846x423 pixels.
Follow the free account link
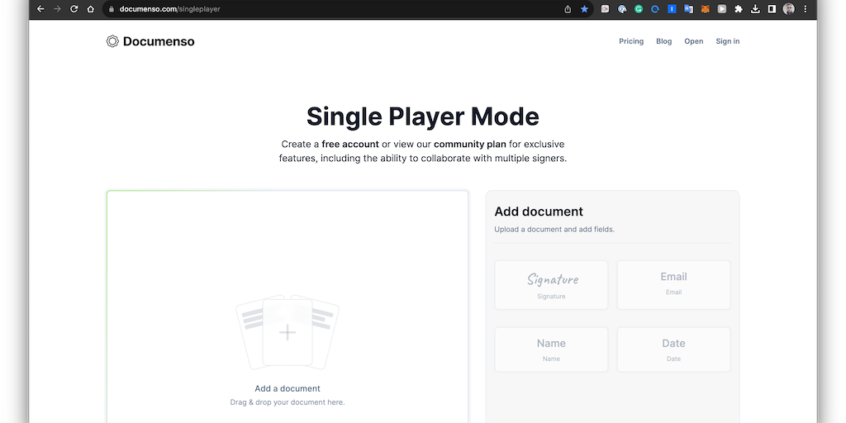(350, 145)
